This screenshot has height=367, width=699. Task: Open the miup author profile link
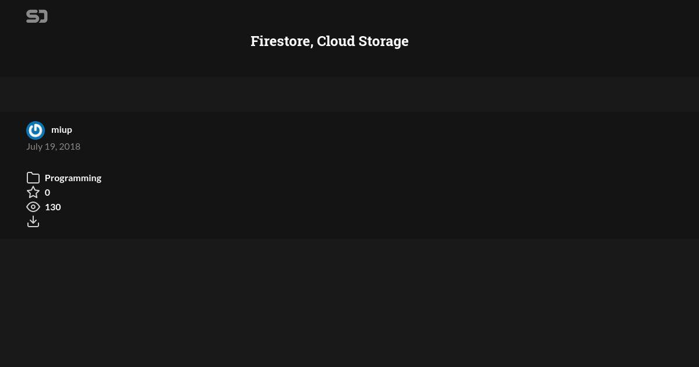[62, 130]
